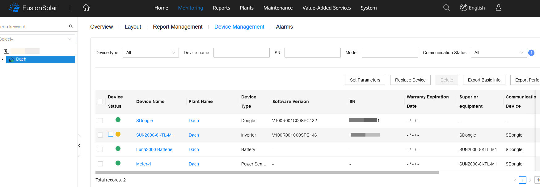Open the Dach plant link in SDongle row
Image resolution: width=540 pixels, height=187 pixels.
coord(194,121)
